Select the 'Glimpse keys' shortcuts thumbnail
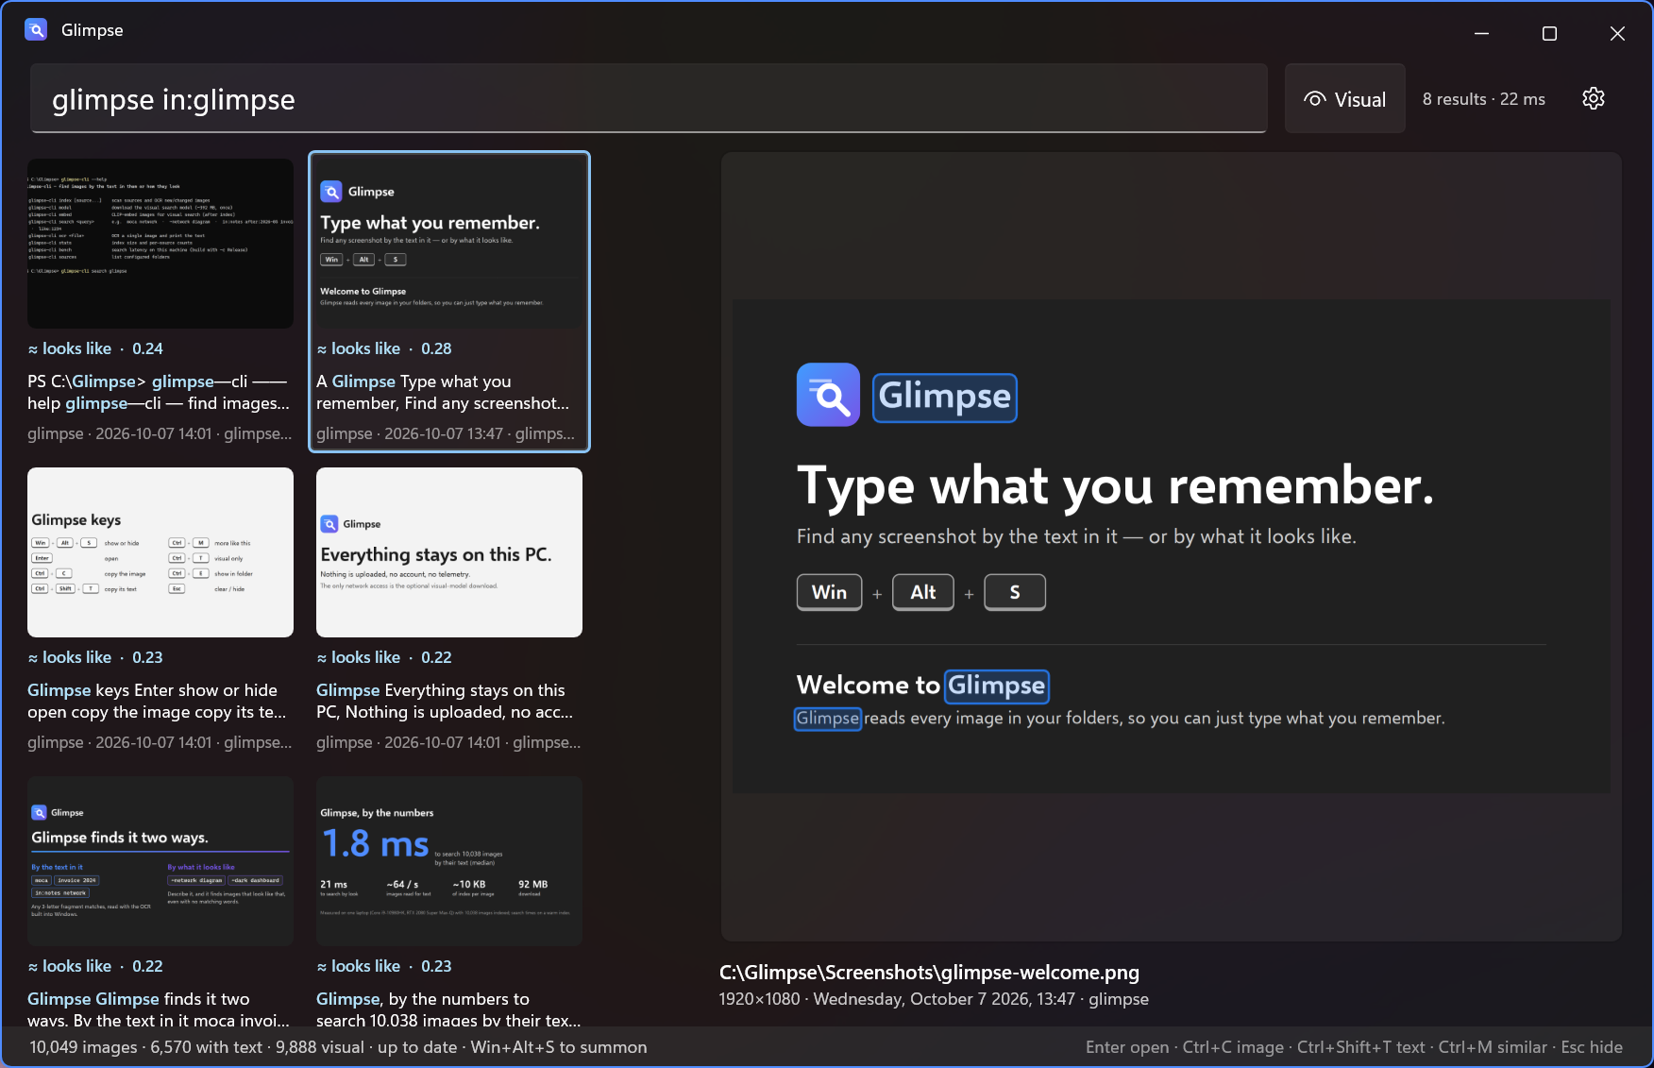The image size is (1654, 1068). tap(160, 552)
